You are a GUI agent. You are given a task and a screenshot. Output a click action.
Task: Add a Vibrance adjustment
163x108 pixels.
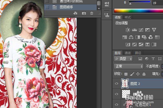coord(154,30)
